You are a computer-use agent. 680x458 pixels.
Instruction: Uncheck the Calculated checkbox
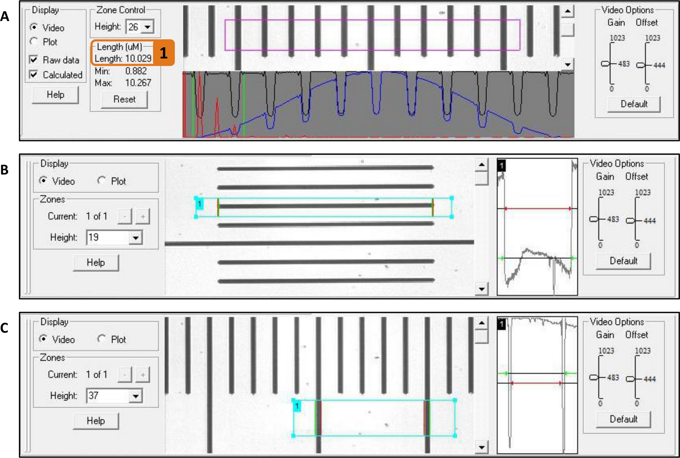pos(34,75)
